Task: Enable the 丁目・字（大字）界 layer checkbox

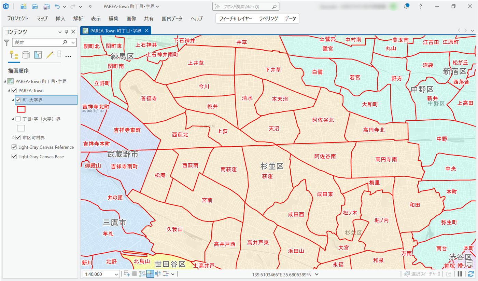Action: pyautogui.click(x=18, y=119)
